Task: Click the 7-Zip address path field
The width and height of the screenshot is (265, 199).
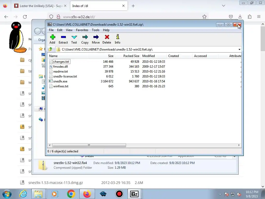Action: point(147,49)
